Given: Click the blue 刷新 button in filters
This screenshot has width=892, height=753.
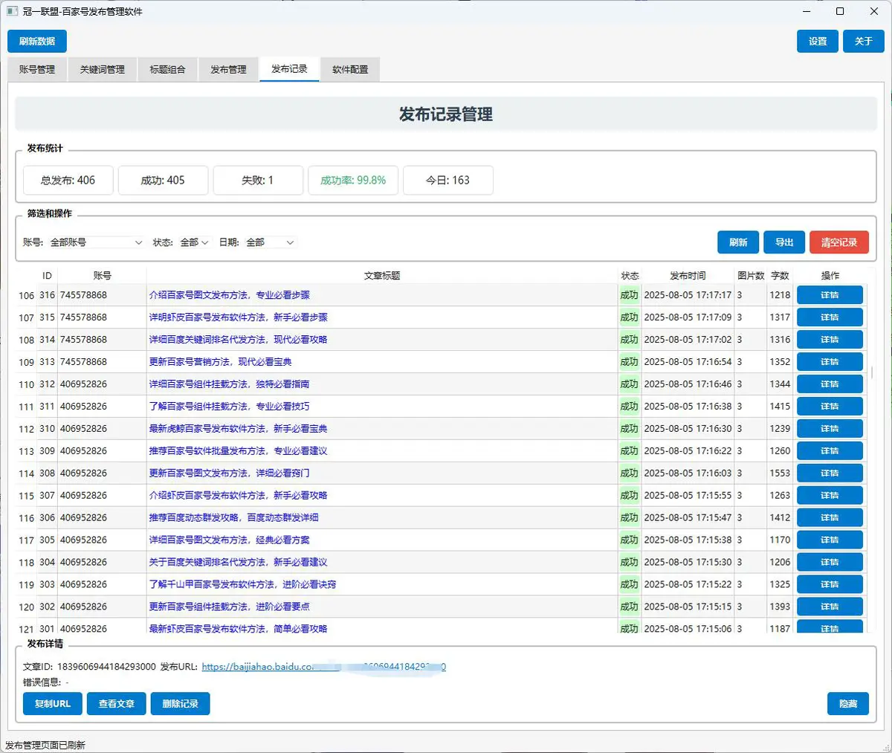Looking at the screenshot, I should (738, 242).
